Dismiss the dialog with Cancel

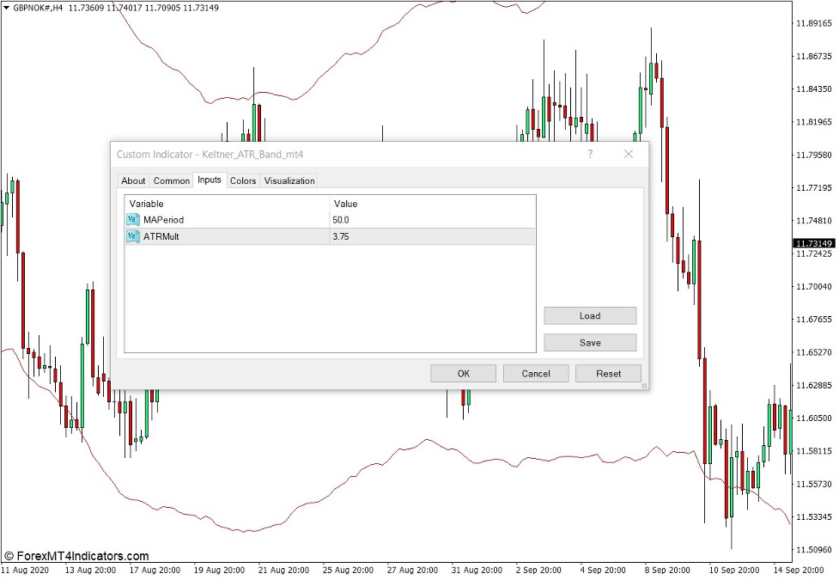tap(536, 373)
